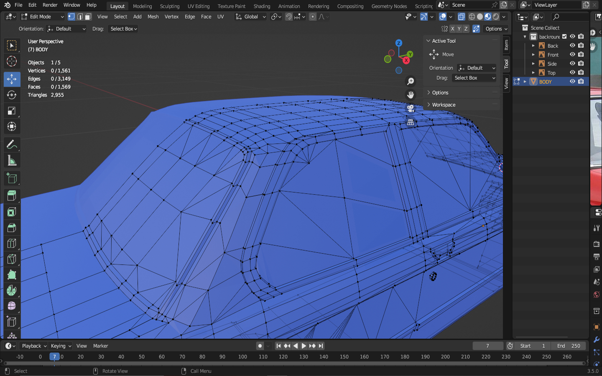Viewport: 602px width, 376px height.
Task: Open the Global transform orientation dropdown
Action: (x=250, y=17)
